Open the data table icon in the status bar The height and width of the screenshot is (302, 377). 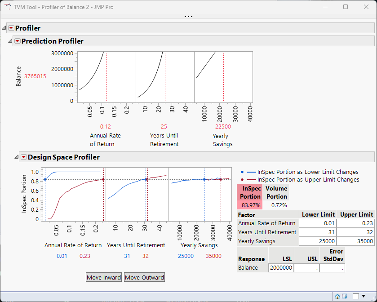(345, 296)
